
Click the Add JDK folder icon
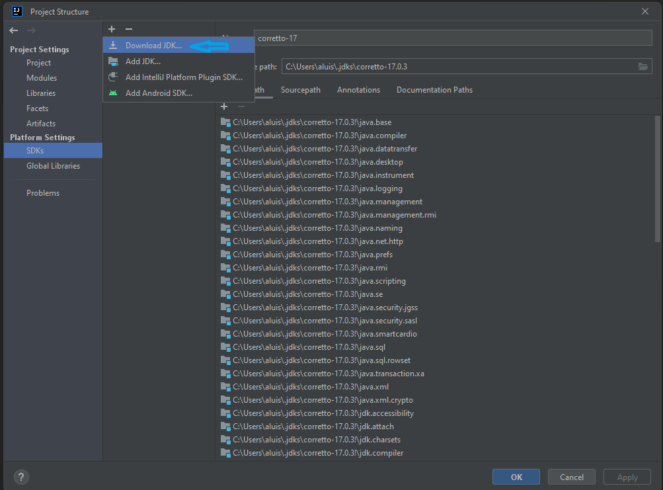pyautogui.click(x=113, y=61)
